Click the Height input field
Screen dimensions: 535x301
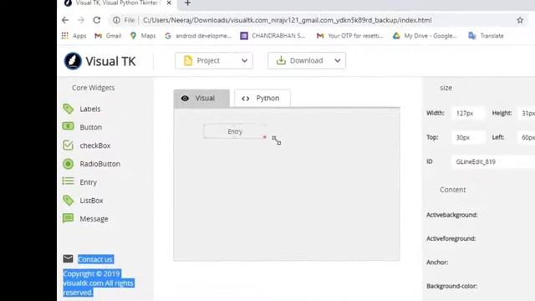[527, 113]
